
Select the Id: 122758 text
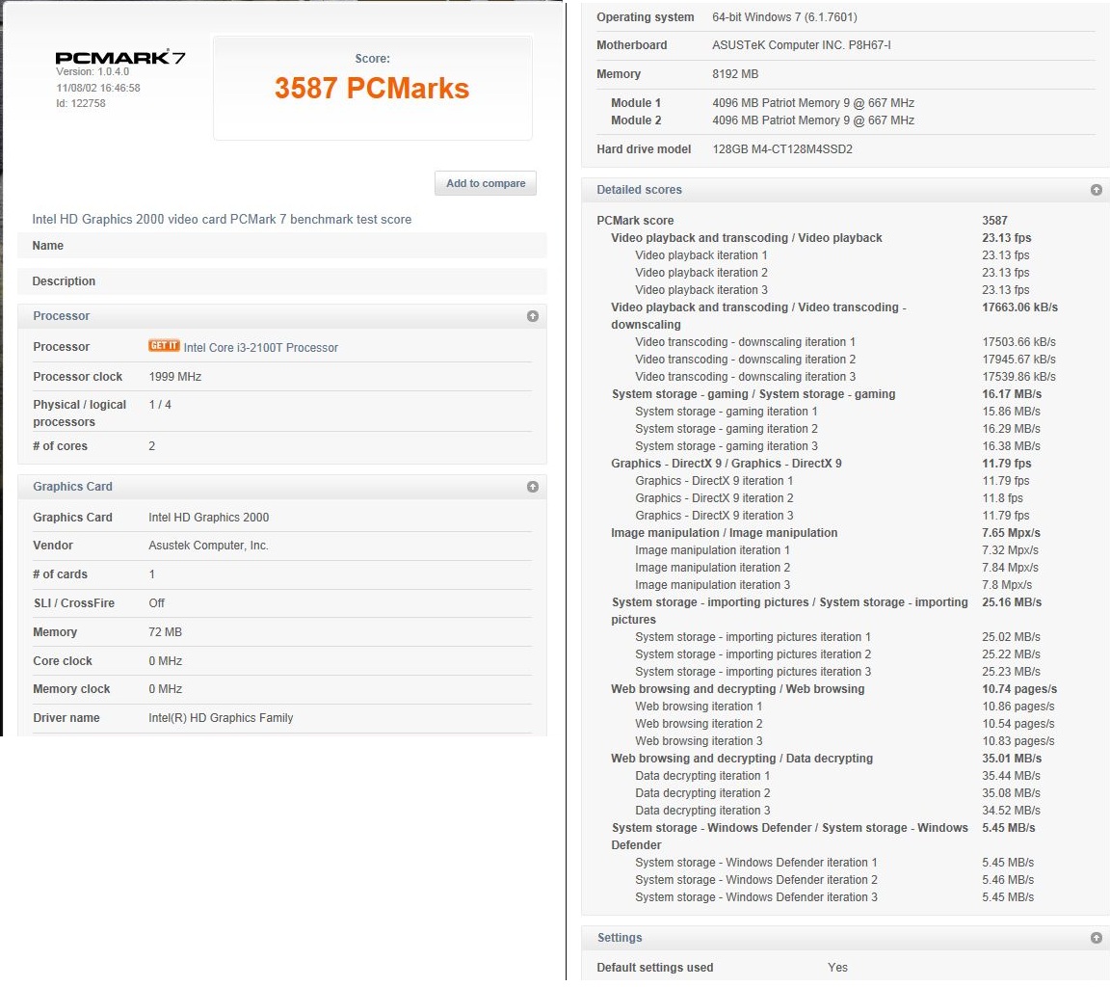(81, 103)
